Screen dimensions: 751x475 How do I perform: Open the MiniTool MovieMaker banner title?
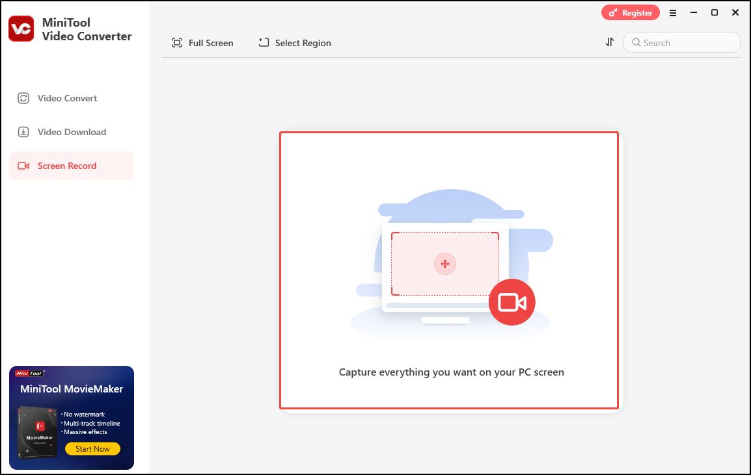click(72, 389)
